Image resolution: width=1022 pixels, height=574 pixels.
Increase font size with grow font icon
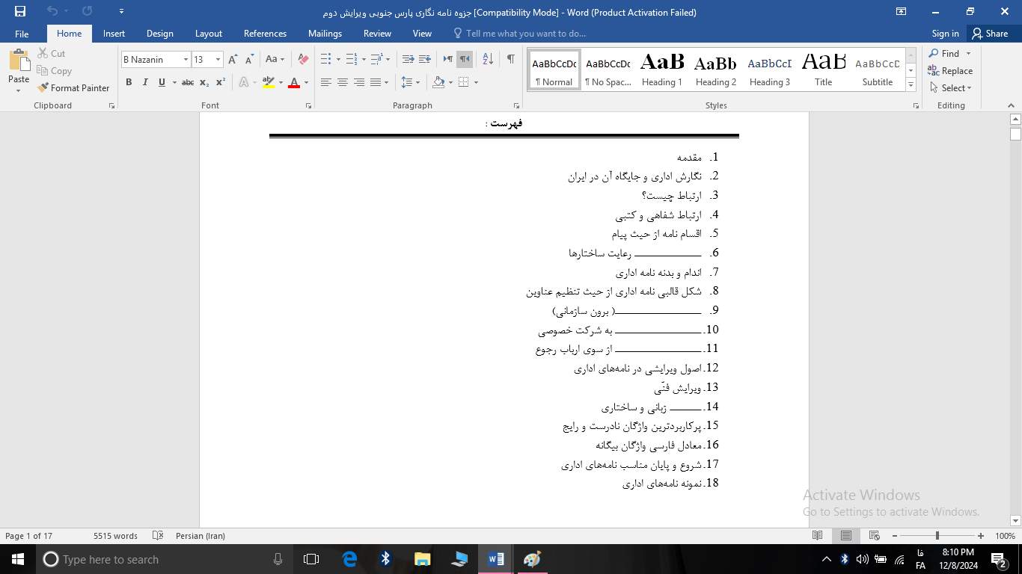pyautogui.click(x=233, y=59)
